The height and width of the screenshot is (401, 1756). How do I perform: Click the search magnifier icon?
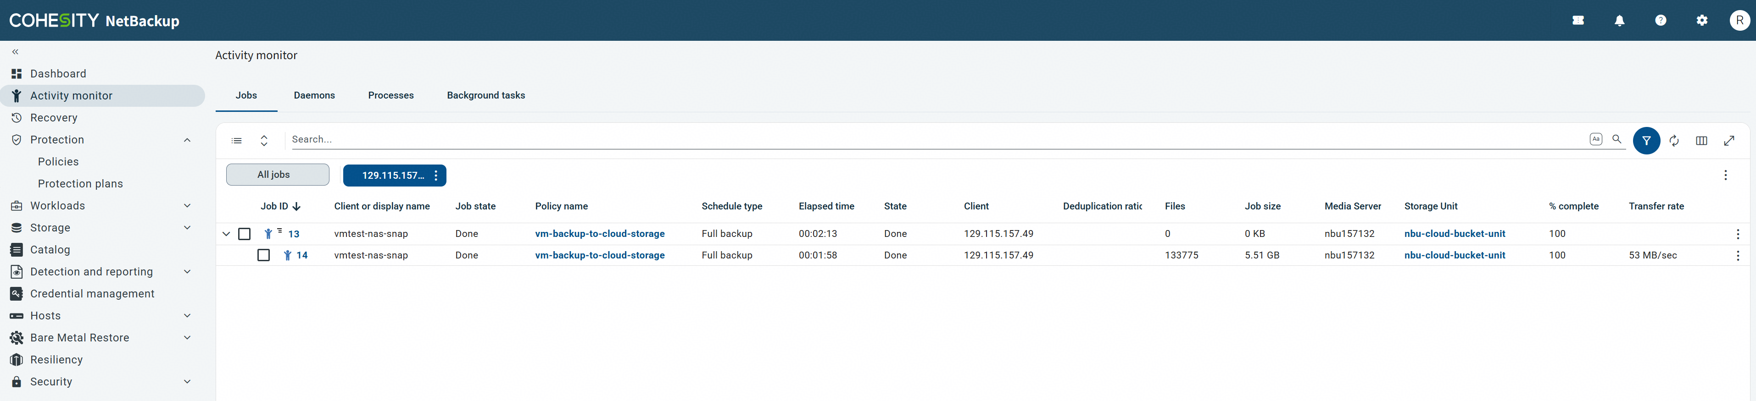(1616, 139)
